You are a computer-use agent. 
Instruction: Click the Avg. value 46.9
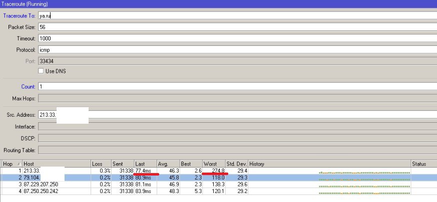pos(174,184)
